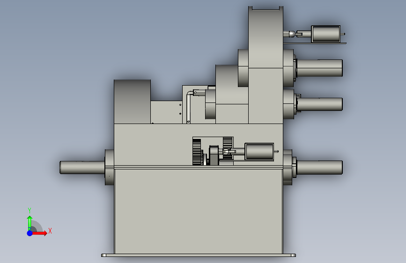Click the blue Z axis ball of triad

(x=30, y=233)
